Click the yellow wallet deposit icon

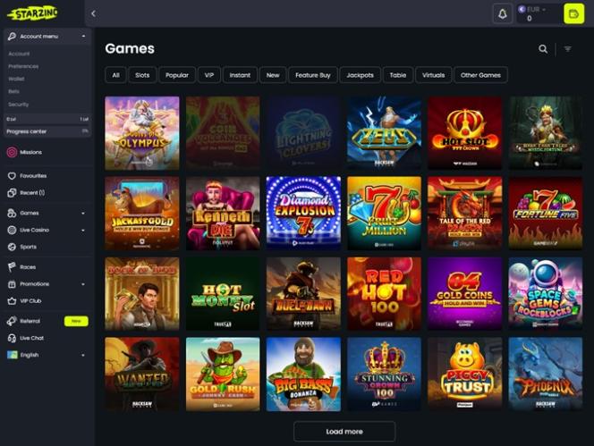tap(573, 14)
